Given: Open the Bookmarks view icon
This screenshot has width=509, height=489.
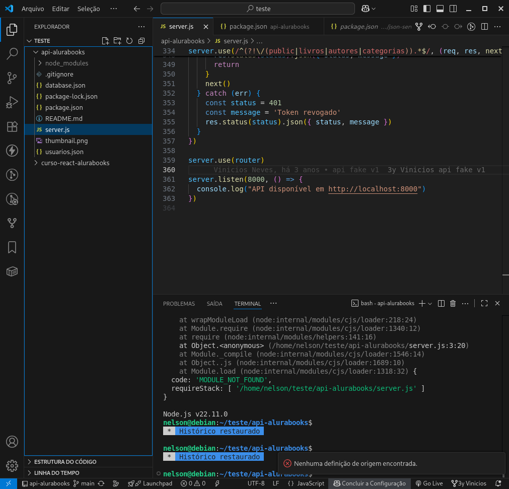Looking at the screenshot, I should (x=12, y=247).
